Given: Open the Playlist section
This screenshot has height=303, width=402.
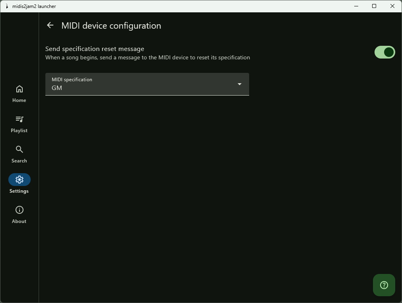Looking at the screenshot, I should 19,124.
